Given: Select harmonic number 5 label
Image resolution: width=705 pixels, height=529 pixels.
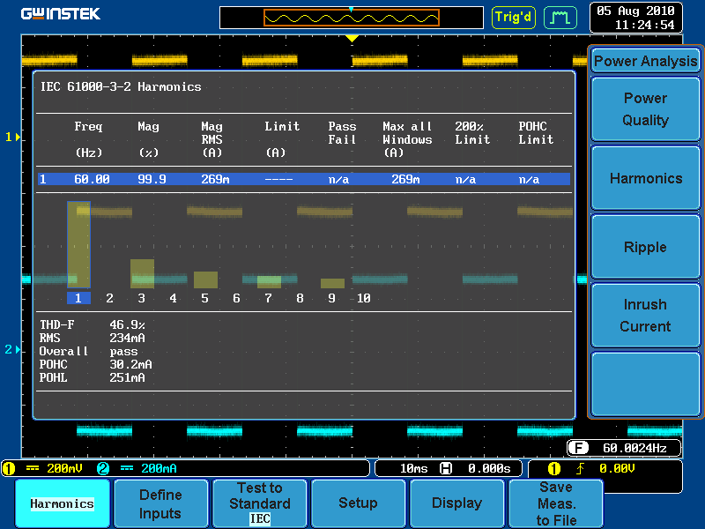Looking at the screenshot, I should [205, 298].
